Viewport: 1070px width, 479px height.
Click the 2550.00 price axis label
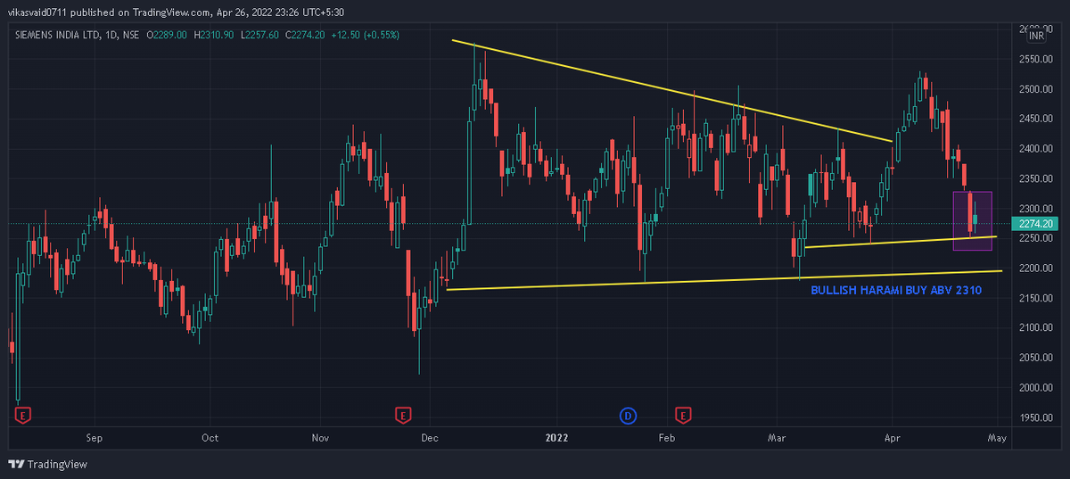[x=1035, y=59]
